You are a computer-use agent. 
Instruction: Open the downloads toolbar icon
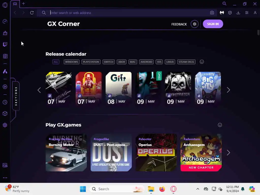[238, 13]
